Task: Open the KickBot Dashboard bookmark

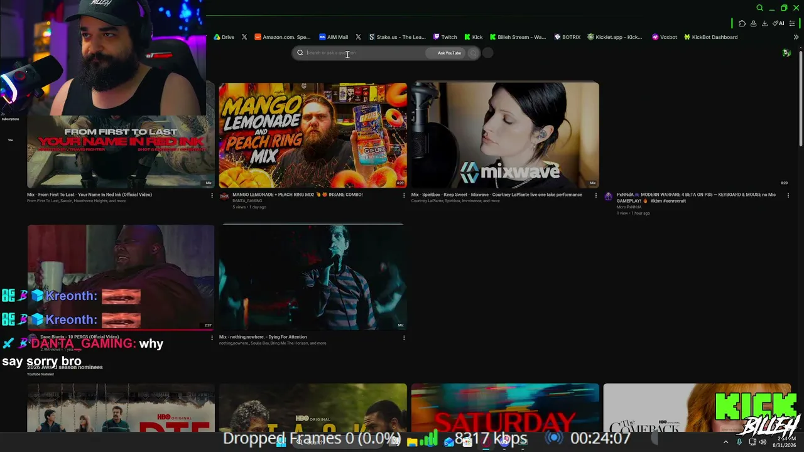Action: coord(710,37)
